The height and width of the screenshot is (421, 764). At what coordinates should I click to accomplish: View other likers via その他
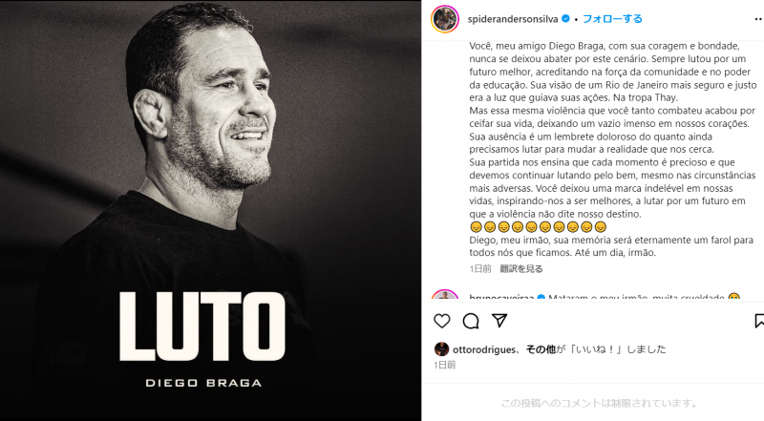(541, 349)
